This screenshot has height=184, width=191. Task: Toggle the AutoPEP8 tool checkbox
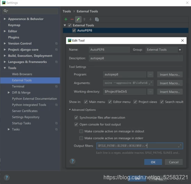[74, 30]
